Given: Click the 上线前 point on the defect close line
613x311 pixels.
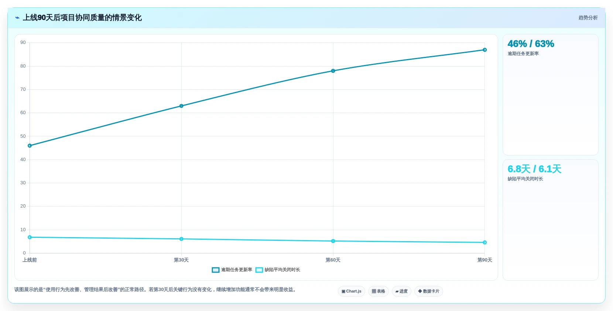Looking at the screenshot, I should point(30,237).
